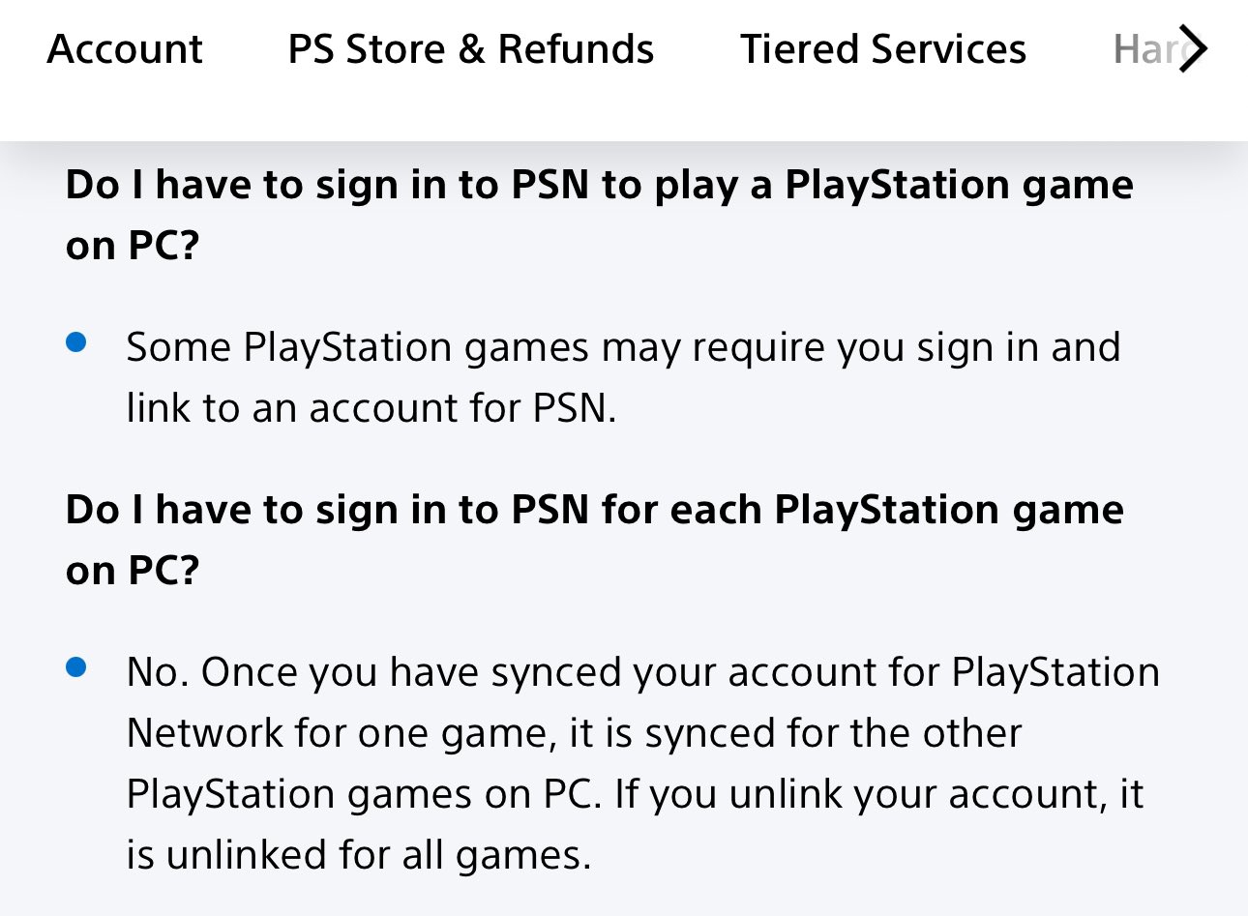Click the line 'Network for one game, it is synced'
Screen dimensions: 1248x916
point(574,733)
